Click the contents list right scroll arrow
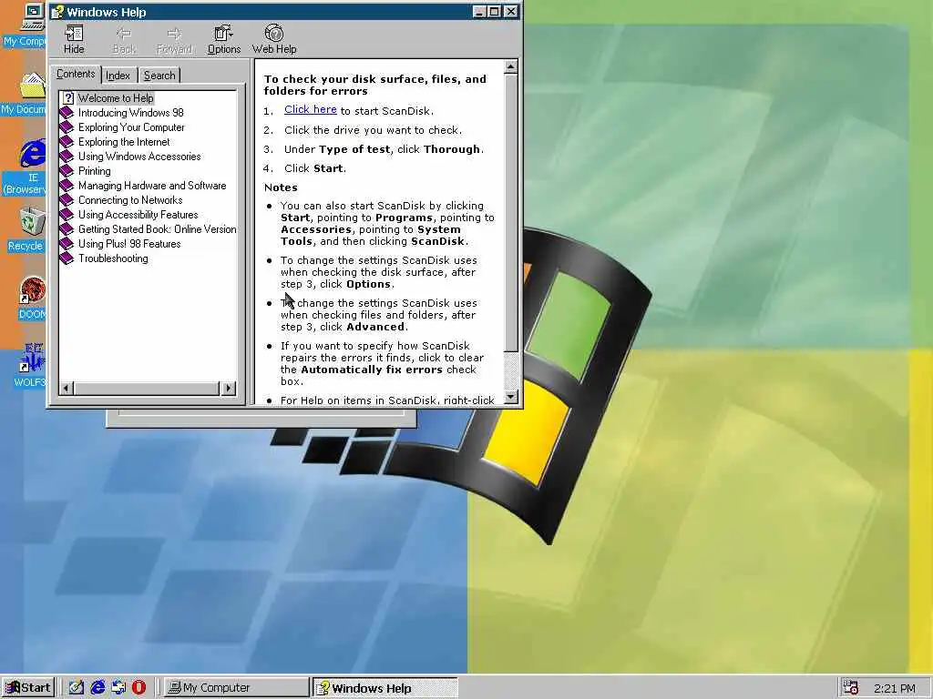 pos(229,388)
